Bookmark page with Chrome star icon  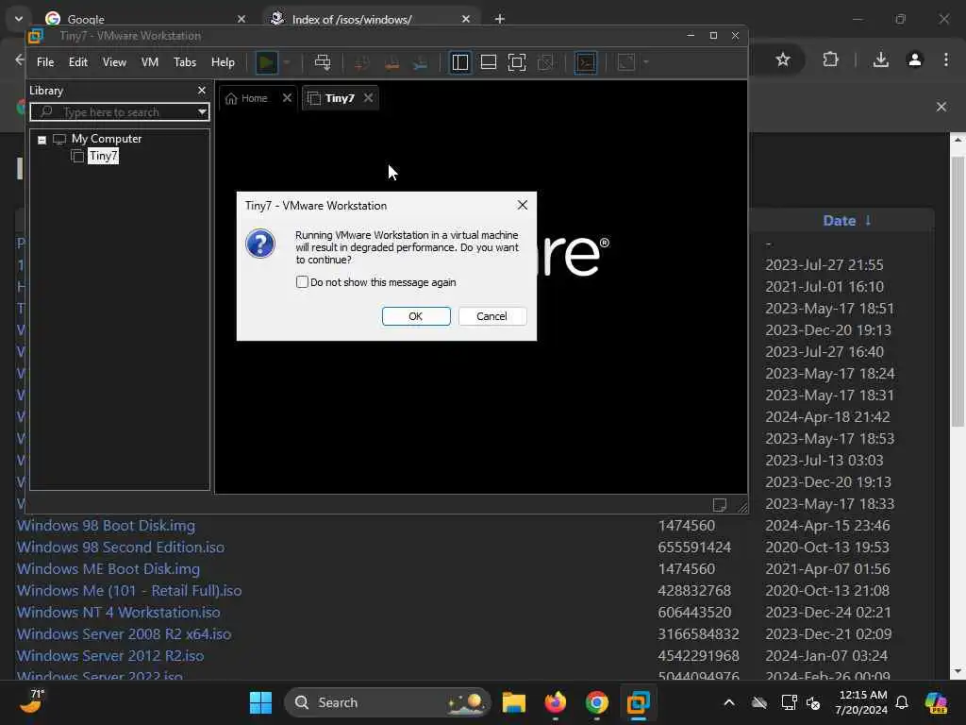click(x=782, y=59)
